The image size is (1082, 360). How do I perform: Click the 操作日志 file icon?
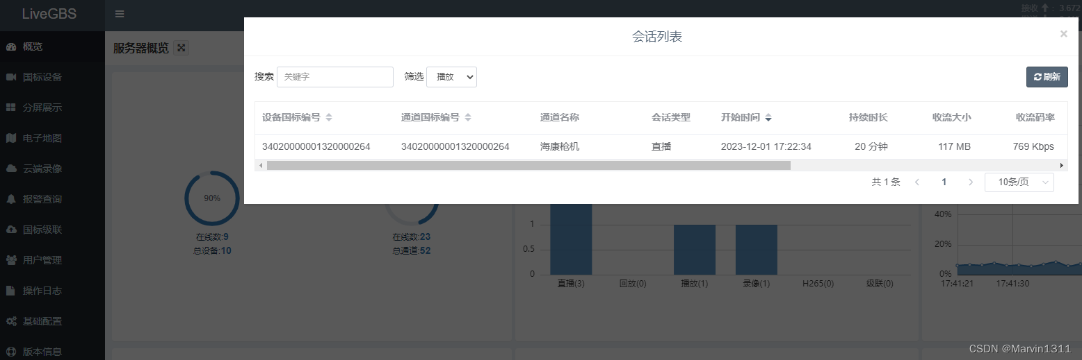pos(11,291)
